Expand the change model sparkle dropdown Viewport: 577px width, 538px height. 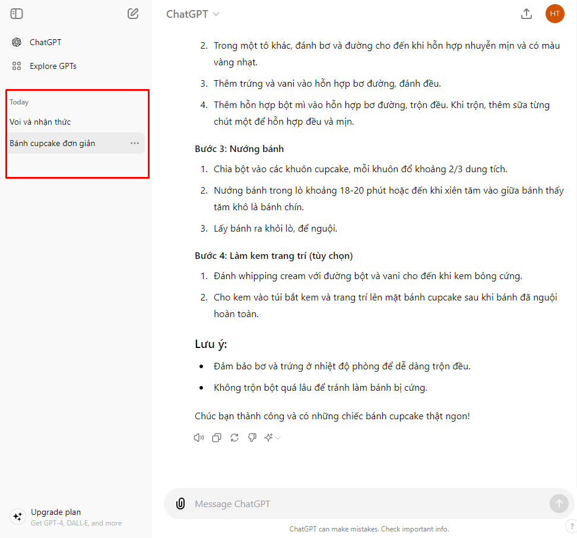click(272, 438)
